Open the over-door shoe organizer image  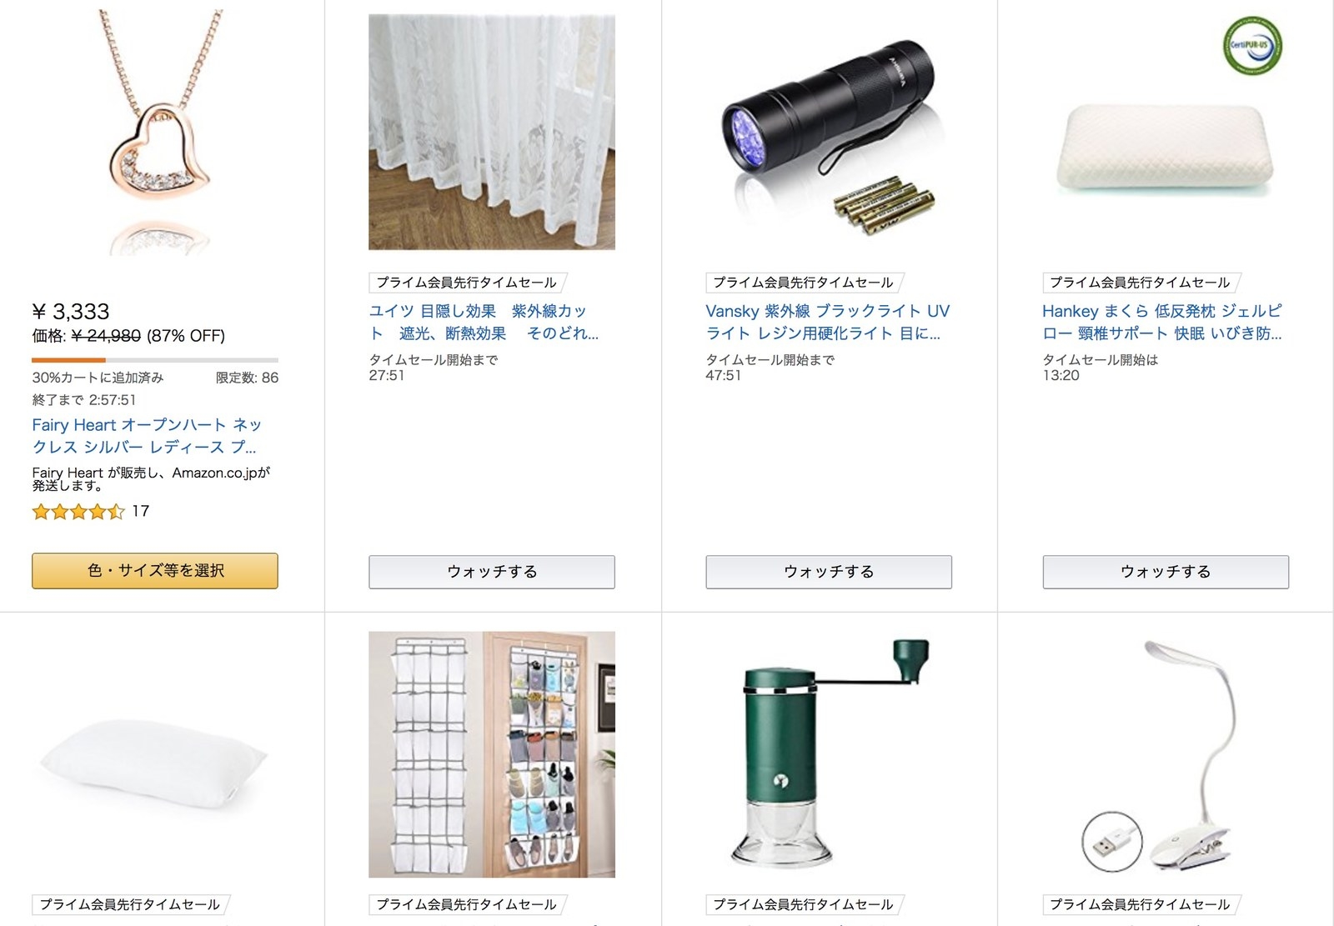click(x=492, y=754)
